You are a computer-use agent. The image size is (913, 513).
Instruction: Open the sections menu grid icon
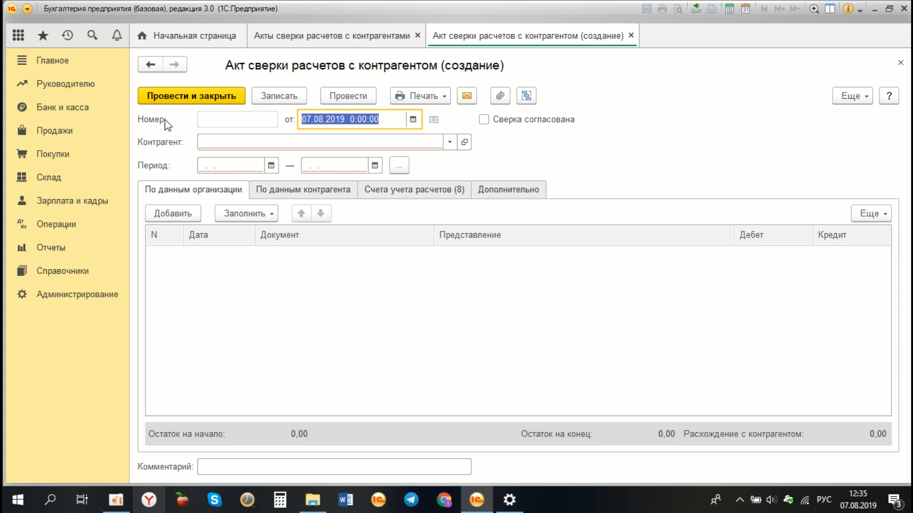pos(18,36)
